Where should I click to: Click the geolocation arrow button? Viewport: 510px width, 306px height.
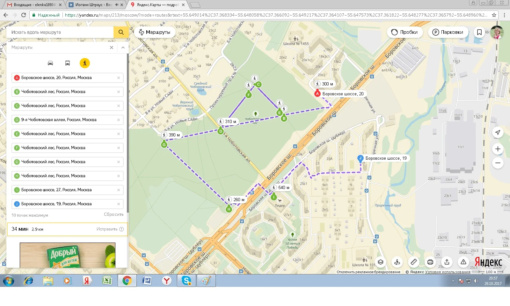(498, 132)
